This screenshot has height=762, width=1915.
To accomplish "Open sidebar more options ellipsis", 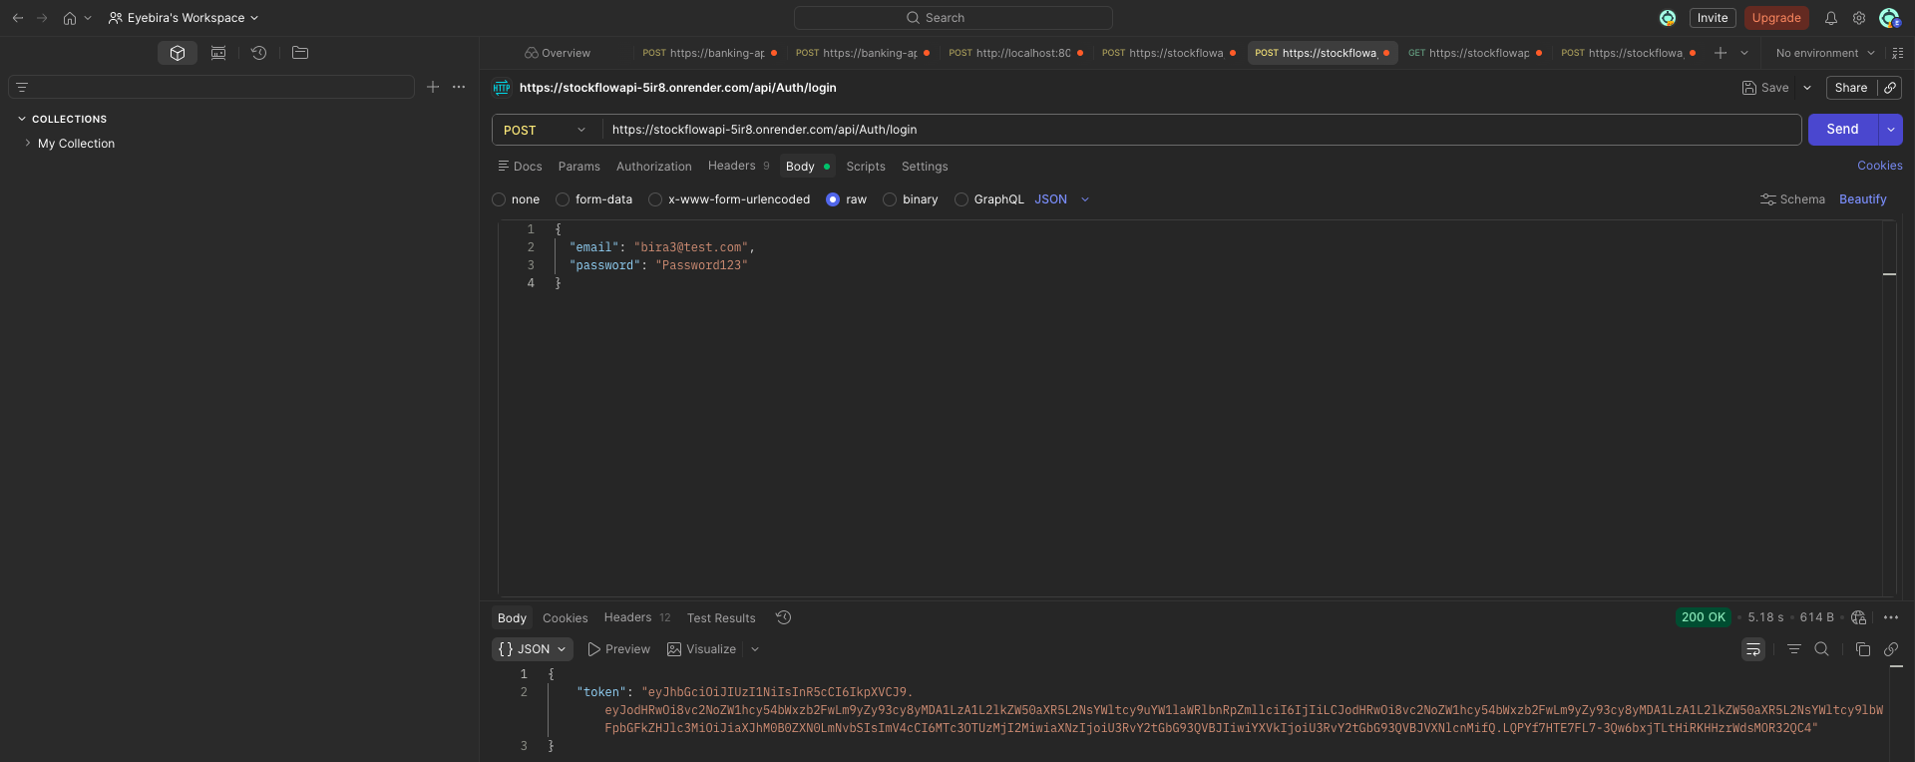I will [x=459, y=88].
